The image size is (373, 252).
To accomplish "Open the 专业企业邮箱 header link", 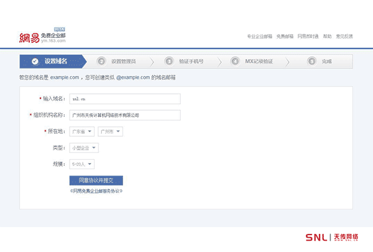I will 259,37.
